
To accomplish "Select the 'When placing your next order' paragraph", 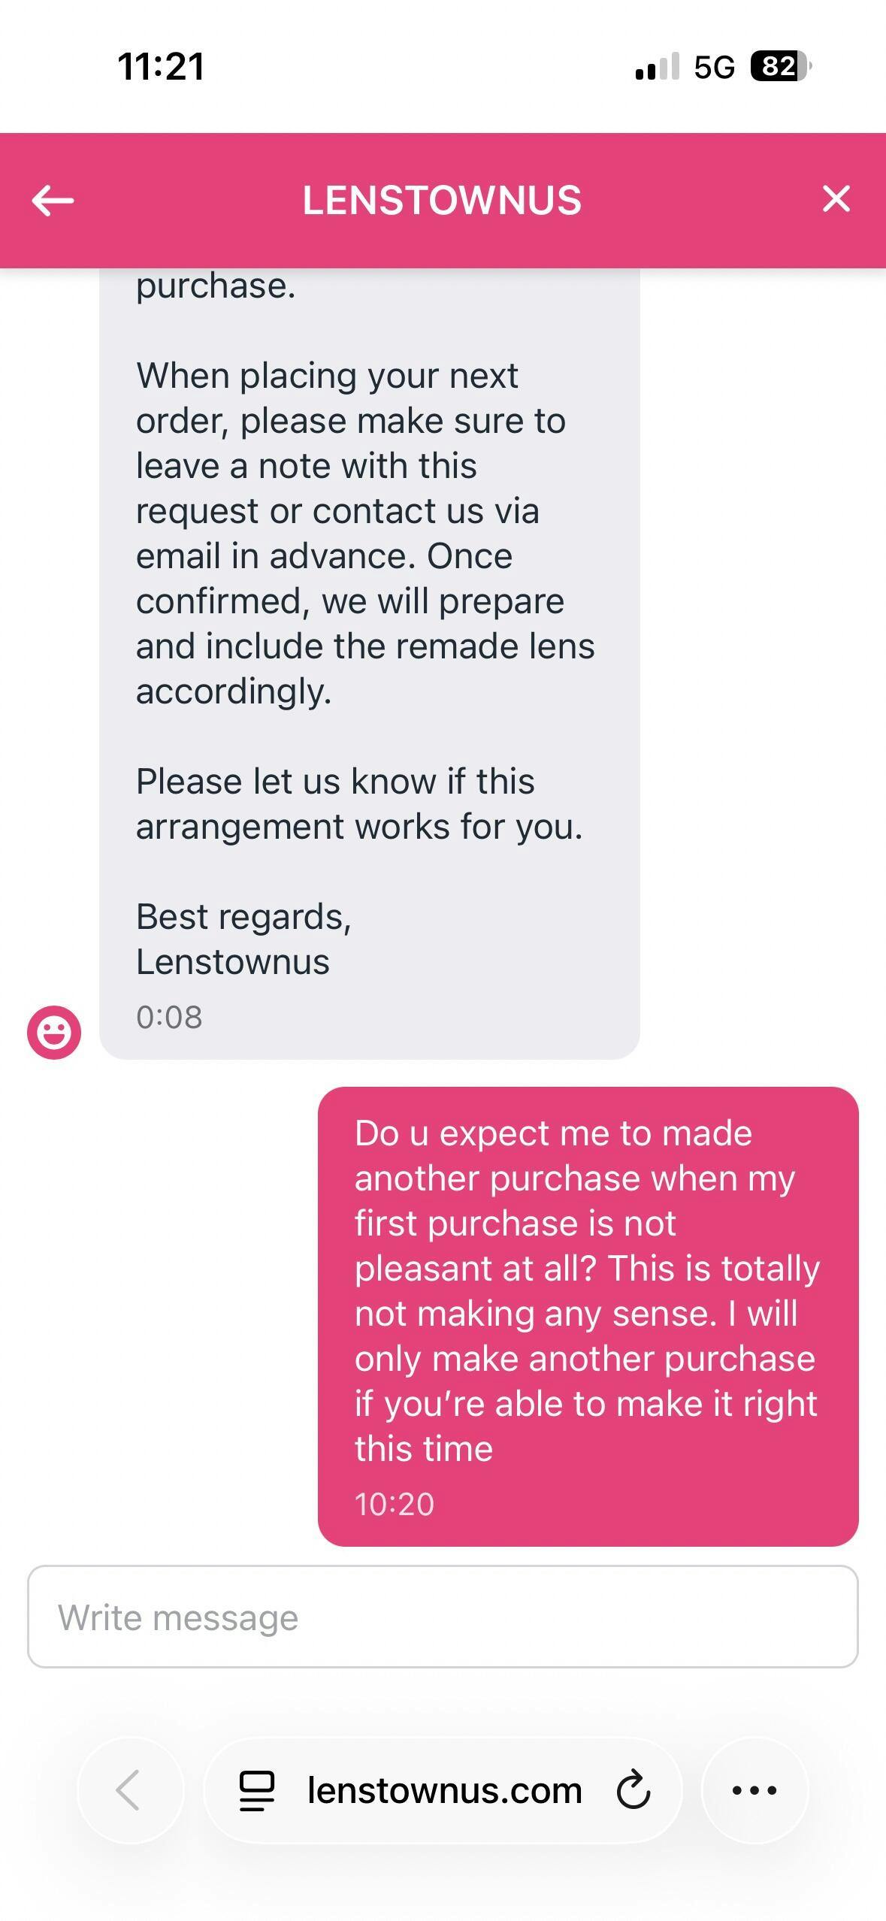I will (x=365, y=533).
